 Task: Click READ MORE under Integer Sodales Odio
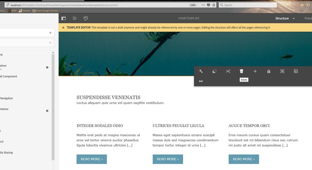coord(92,159)
